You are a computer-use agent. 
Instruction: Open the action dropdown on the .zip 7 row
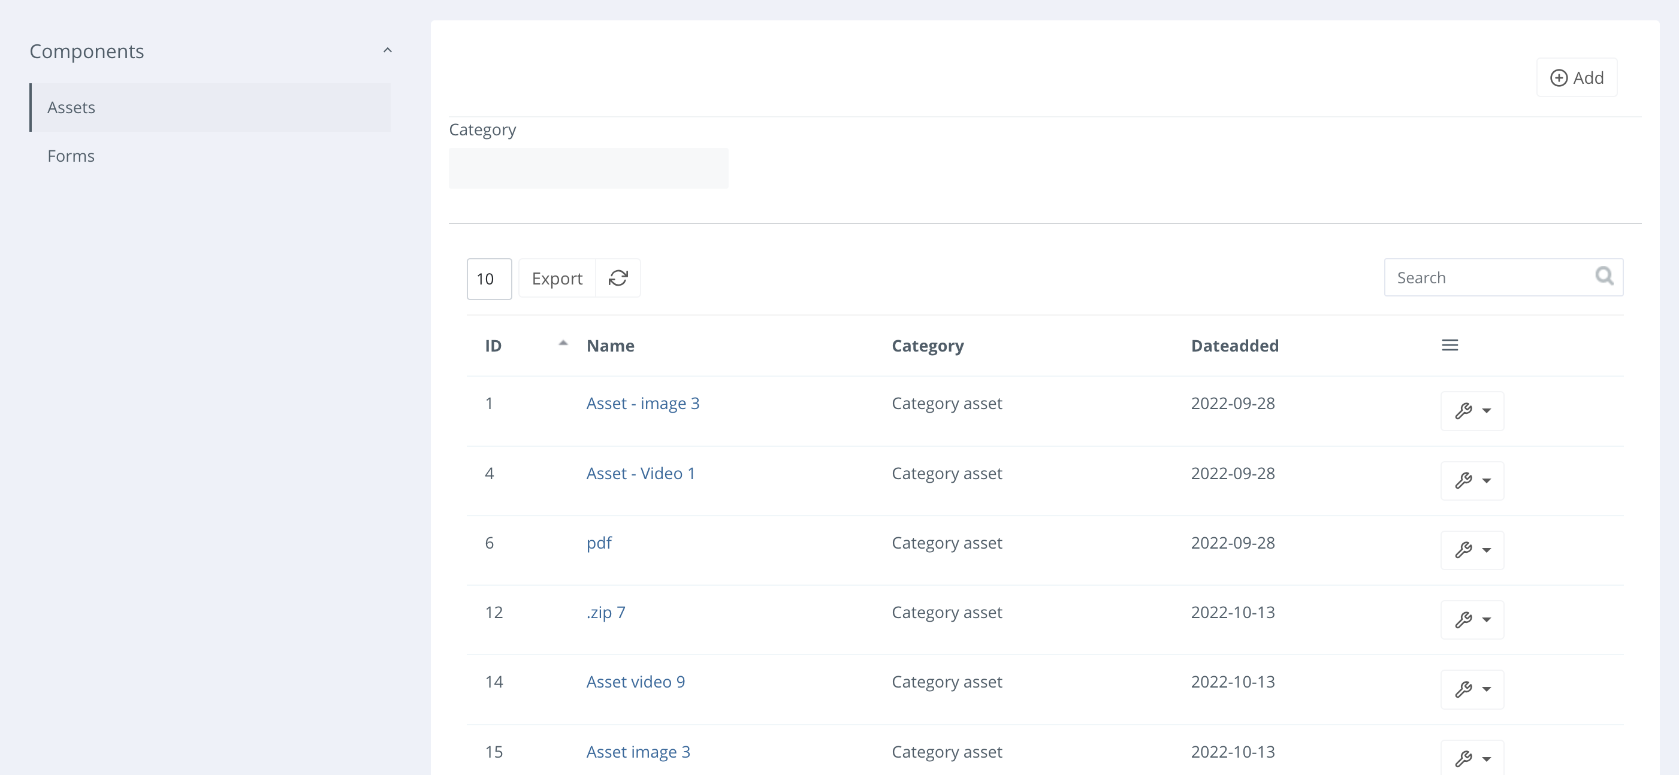1487,619
